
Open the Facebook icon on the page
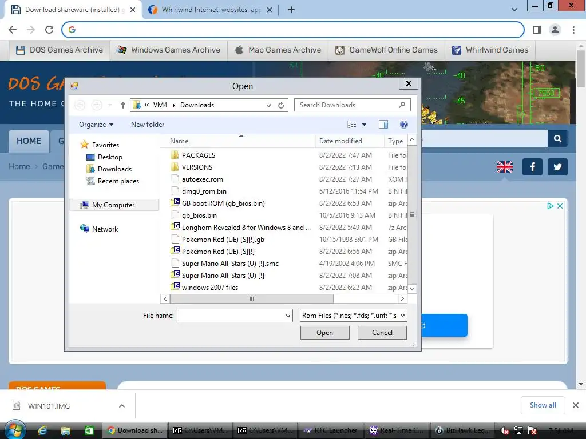[x=532, y=167]
